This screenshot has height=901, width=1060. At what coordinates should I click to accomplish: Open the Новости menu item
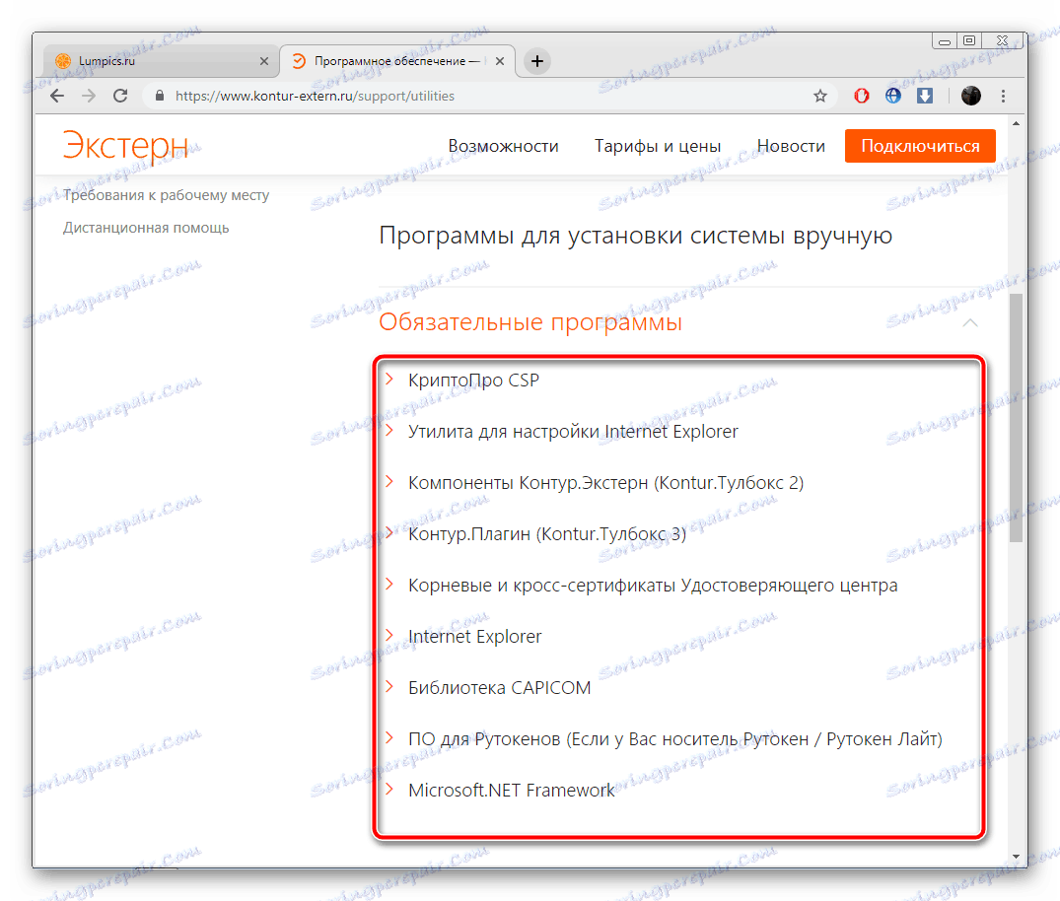click(791, 146)
